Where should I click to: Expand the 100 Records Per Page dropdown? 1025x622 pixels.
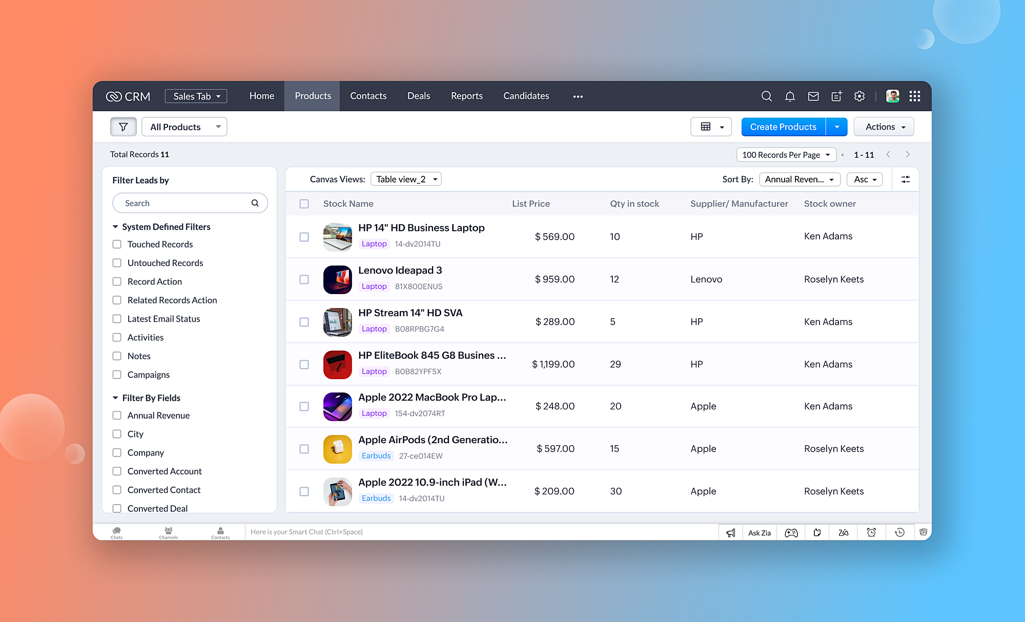[786, 155]
